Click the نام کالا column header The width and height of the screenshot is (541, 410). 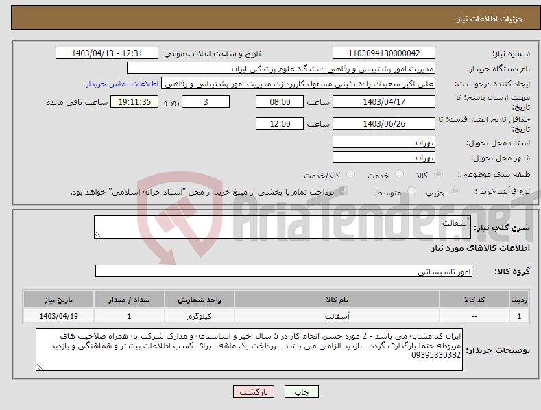337,300
